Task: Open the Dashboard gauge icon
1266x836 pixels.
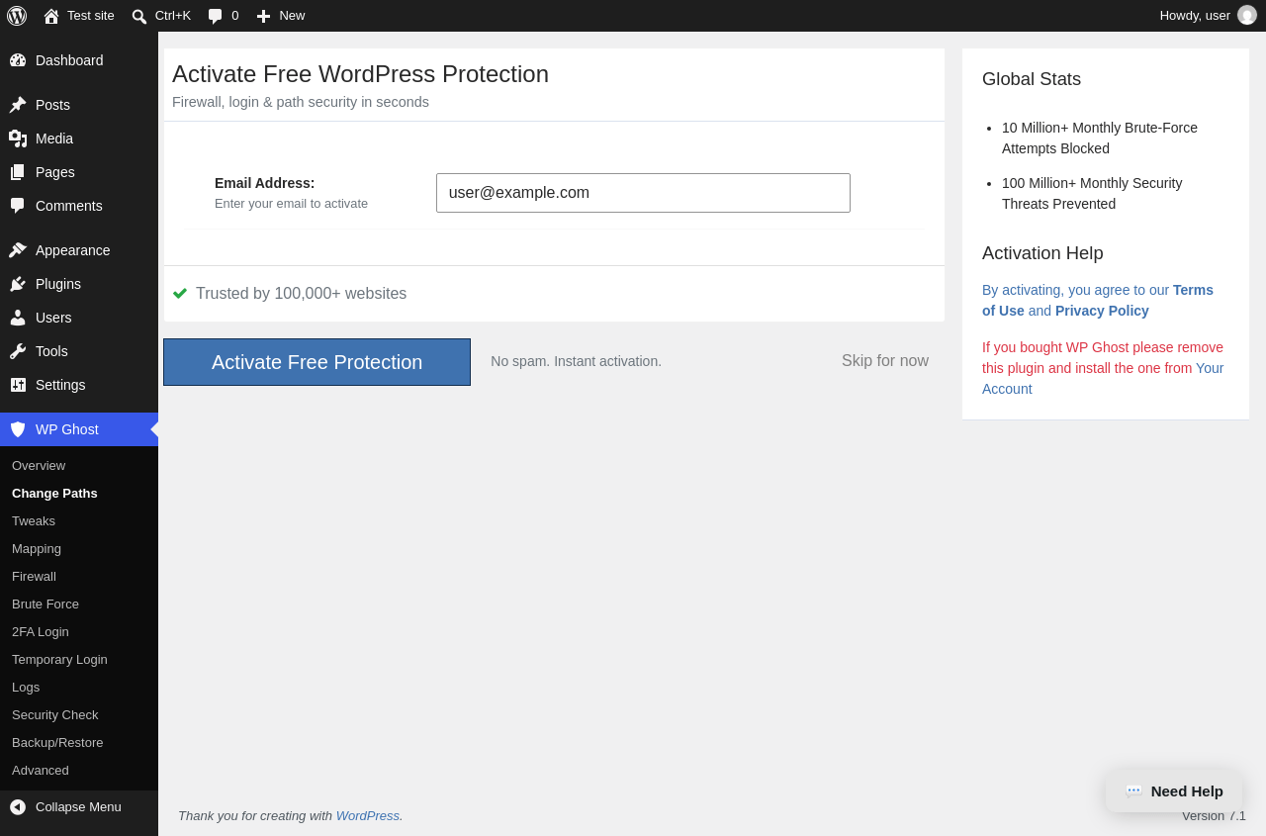Action: coord(18,60)
